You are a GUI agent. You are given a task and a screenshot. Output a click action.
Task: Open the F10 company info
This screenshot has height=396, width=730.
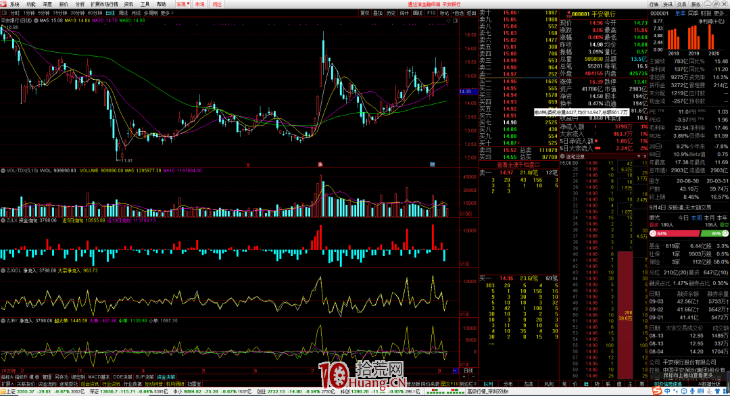point(431,13)
